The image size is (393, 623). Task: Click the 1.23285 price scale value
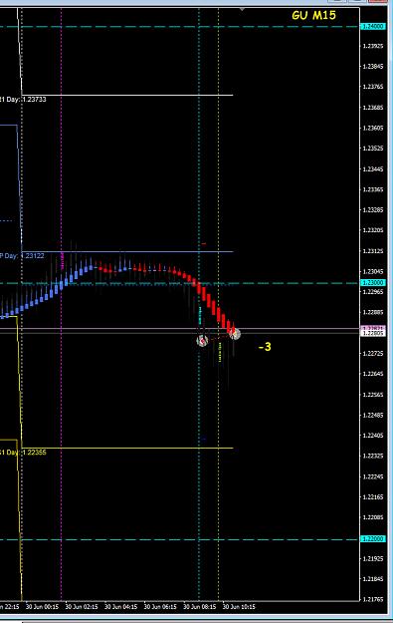[x=373, y=209]
